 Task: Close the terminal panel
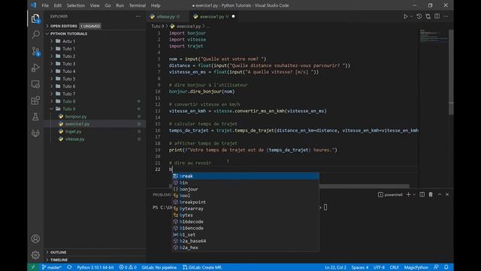(447, 194)
